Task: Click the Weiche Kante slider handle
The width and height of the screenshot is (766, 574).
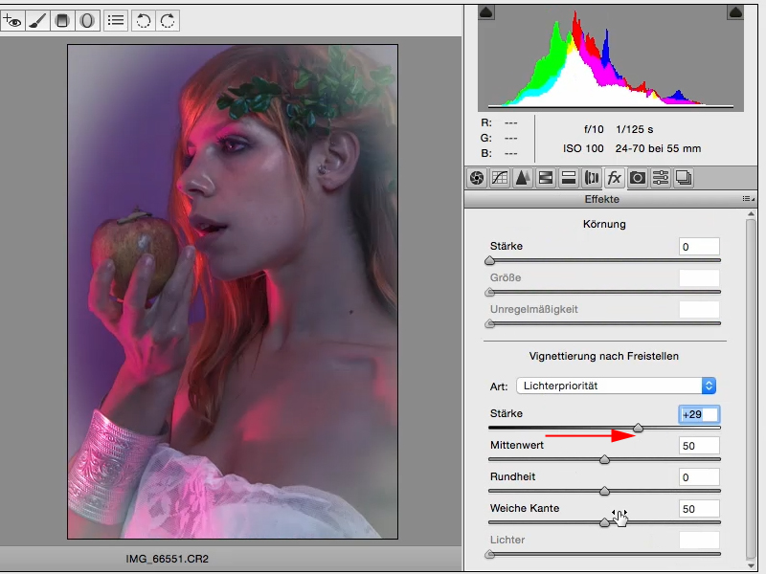Action: pyautogui.click(x=604, y=522)
